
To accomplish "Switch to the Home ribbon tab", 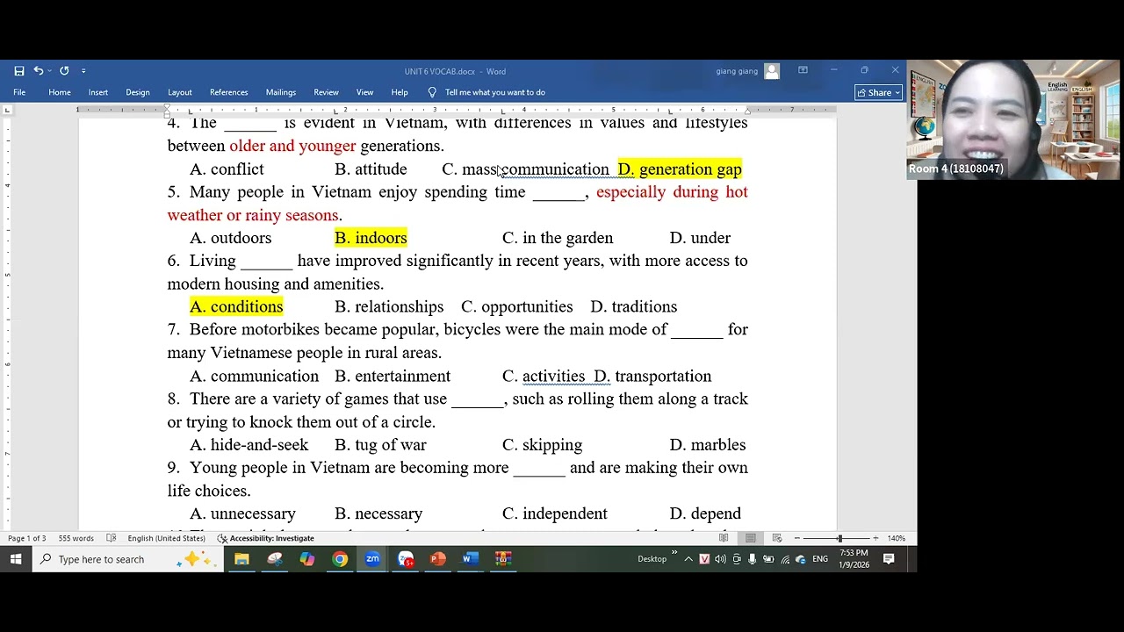I will (x=60, y=92).
